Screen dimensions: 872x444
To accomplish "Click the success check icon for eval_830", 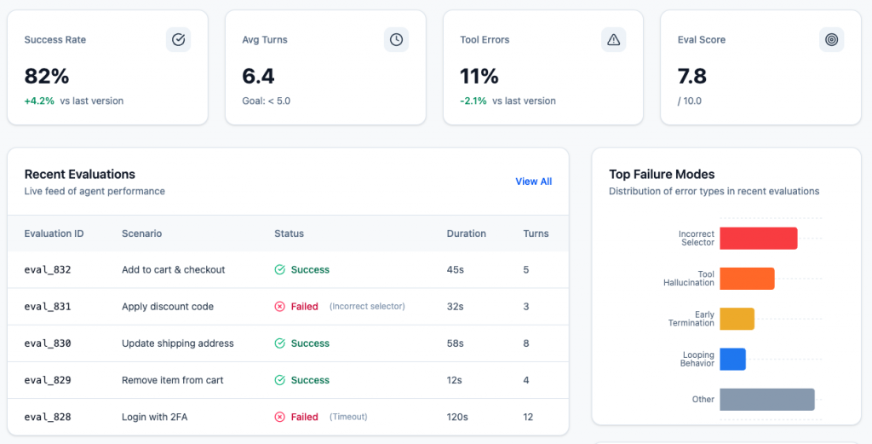I will [279, 343].
